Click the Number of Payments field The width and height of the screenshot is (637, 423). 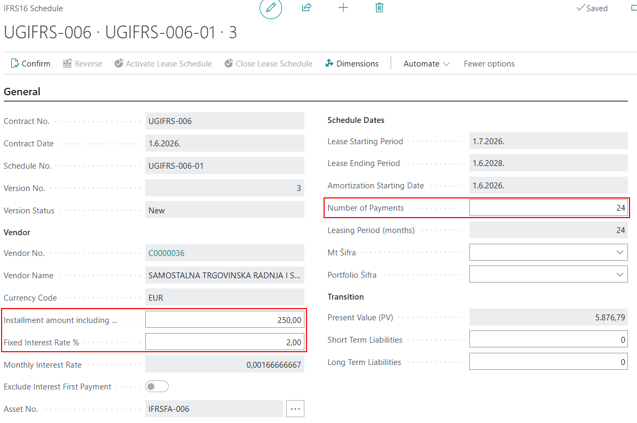click(549, 208)
